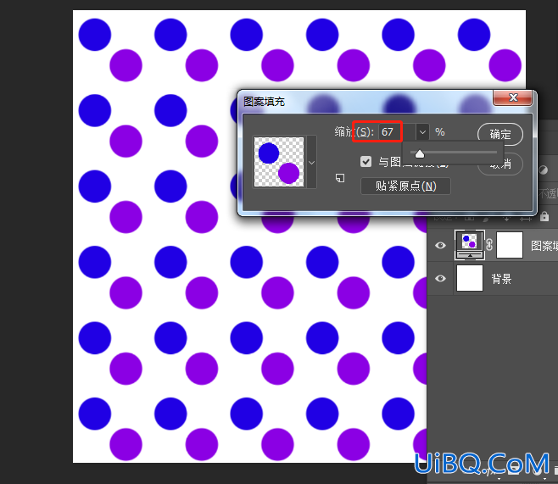Set the scale value field showing 67
The image size is (558, 484).
click(x=396, y=132)
